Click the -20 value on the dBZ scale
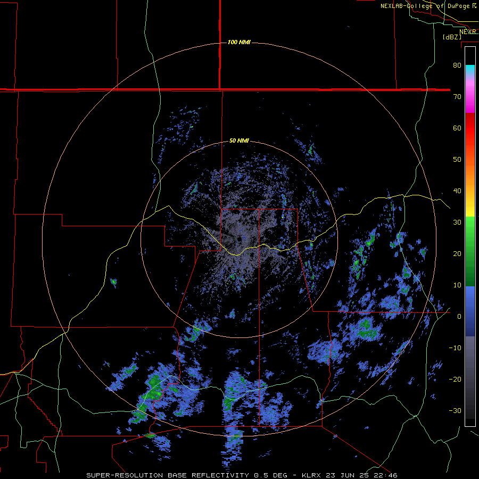The height and width of the screenshot is (479, 479). (x=455, y=379)
